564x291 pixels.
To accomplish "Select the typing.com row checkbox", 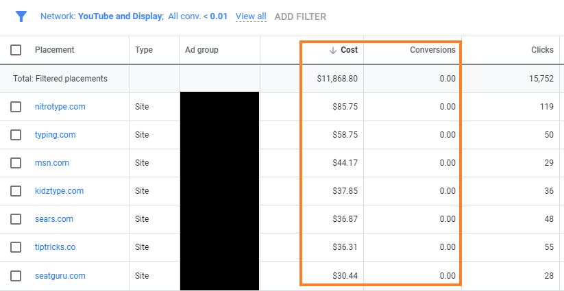I will [x=16, y=135].
